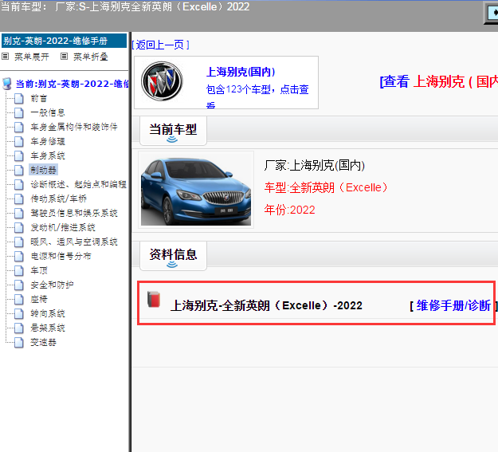Open 变速器 chapter
Viewport: 498px width, 452px height.
pos(43,343)
